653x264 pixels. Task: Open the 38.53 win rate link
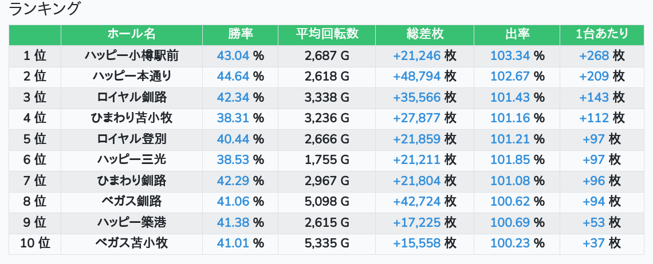233,160
